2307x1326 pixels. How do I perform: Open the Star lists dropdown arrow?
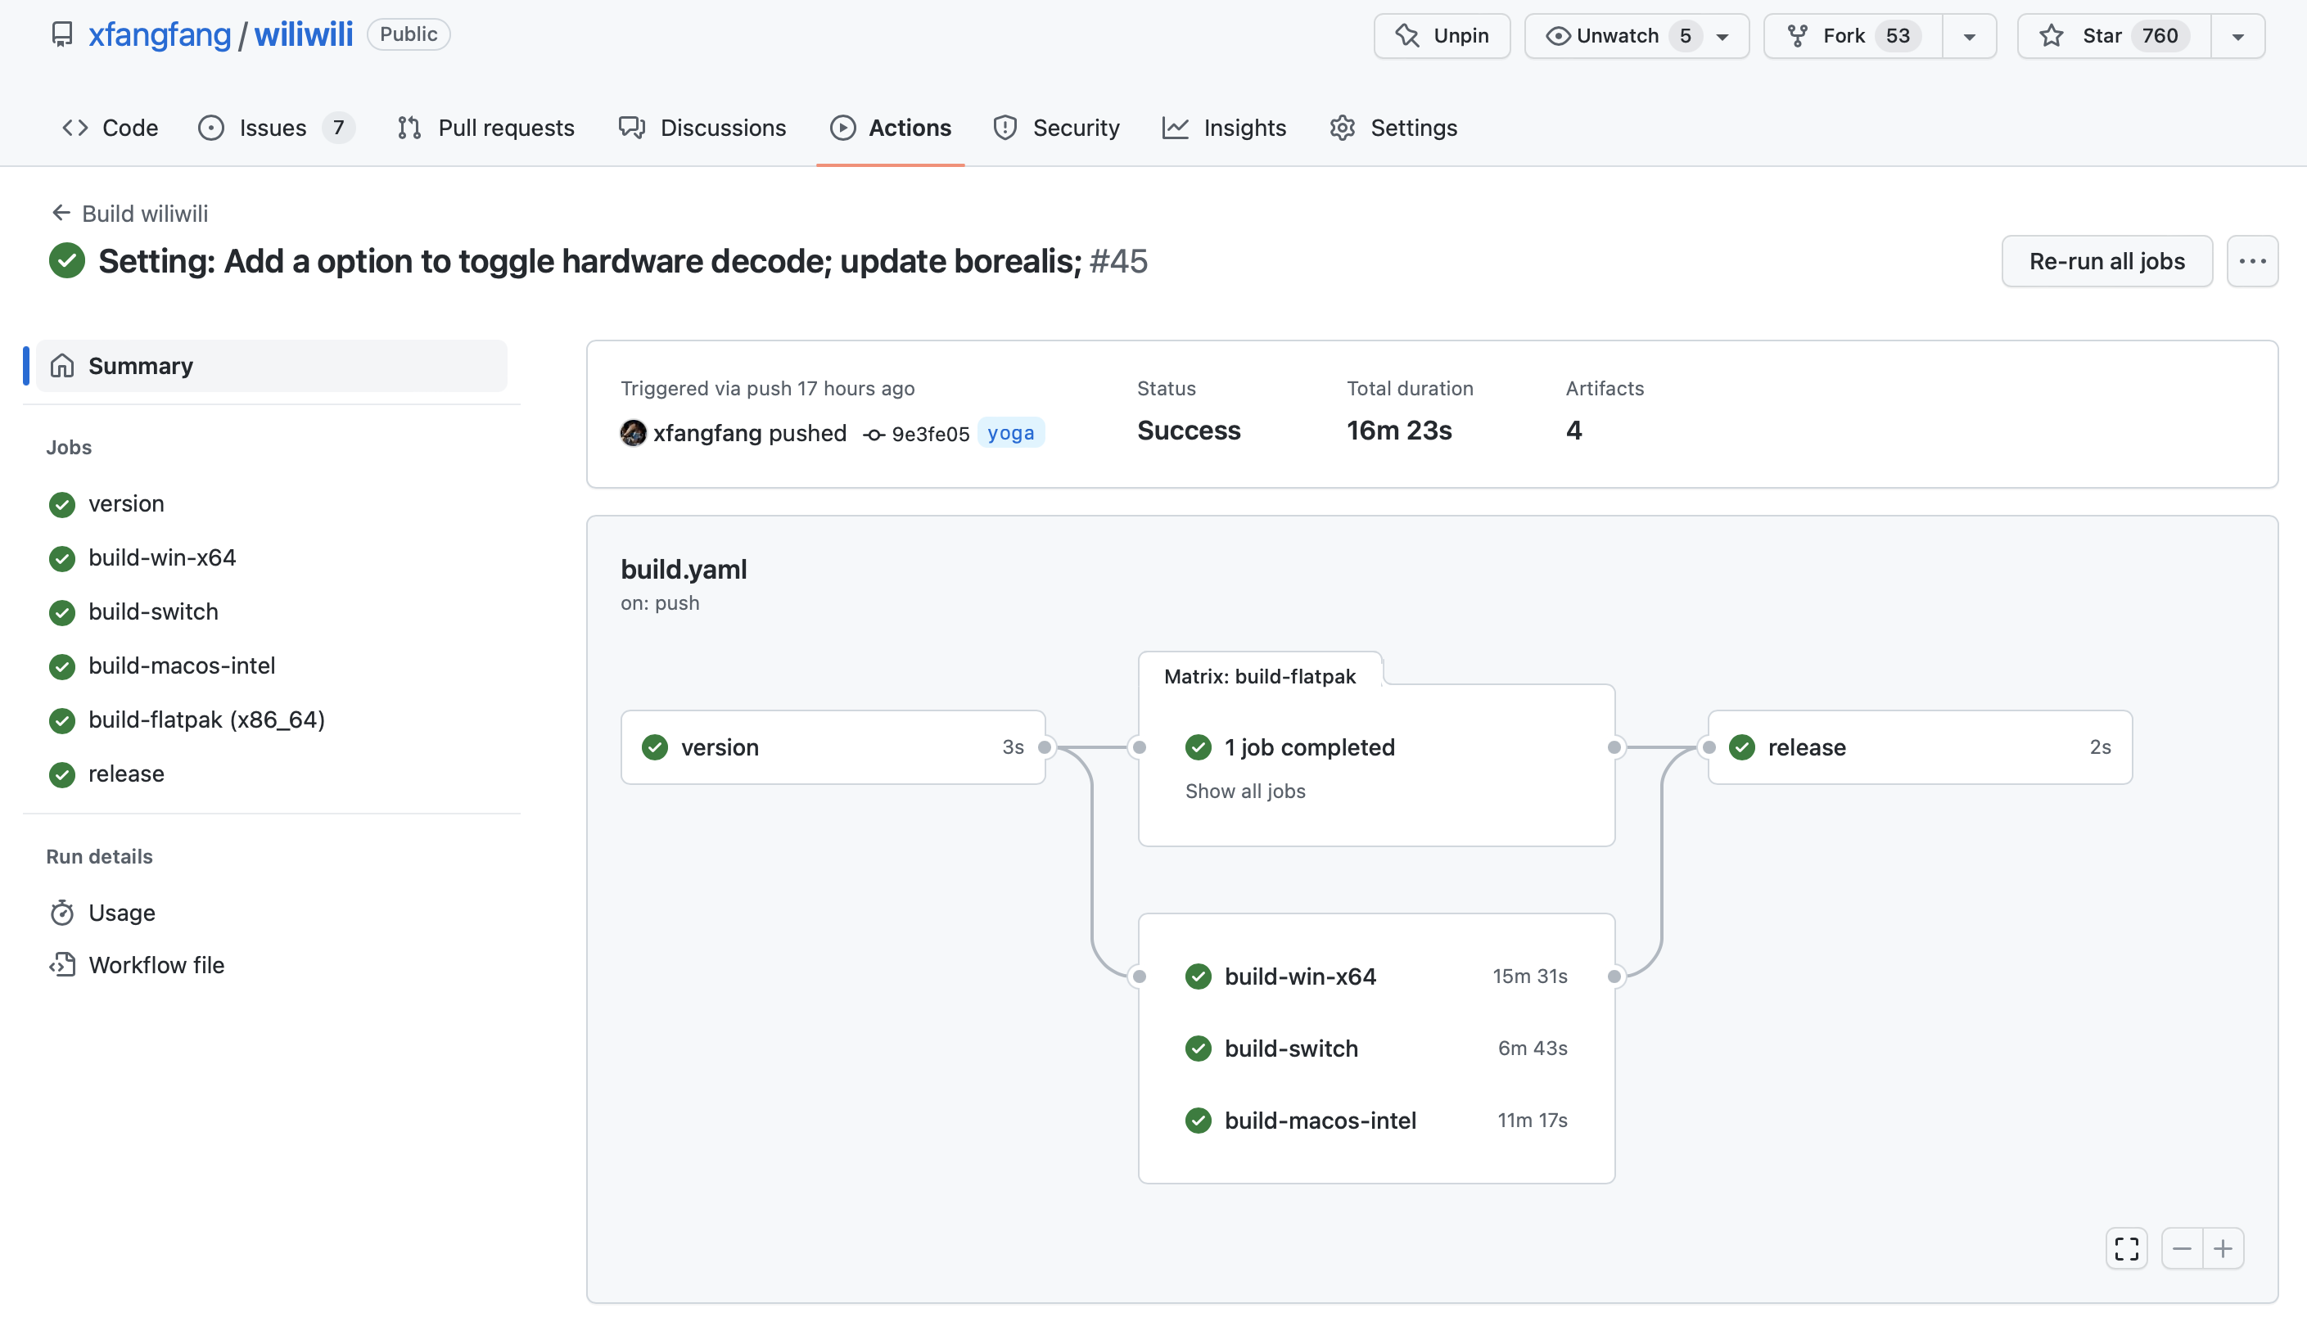tap(2237, 37)
